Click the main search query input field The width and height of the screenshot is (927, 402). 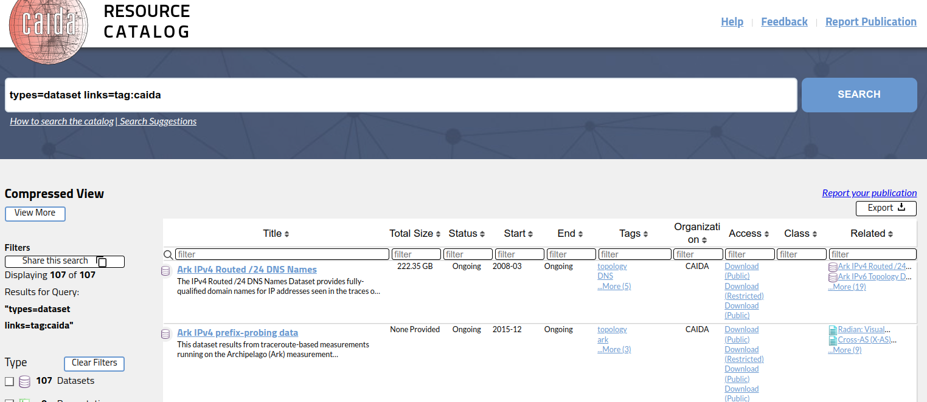click(x=401, y=95)
